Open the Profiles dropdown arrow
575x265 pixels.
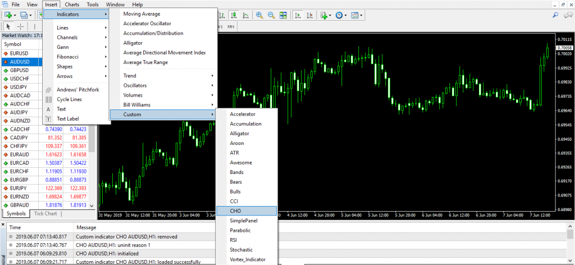point(30,15)
